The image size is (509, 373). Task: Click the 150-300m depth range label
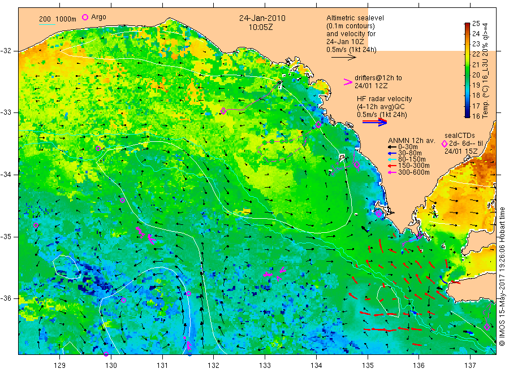click(x=414, y=166)
